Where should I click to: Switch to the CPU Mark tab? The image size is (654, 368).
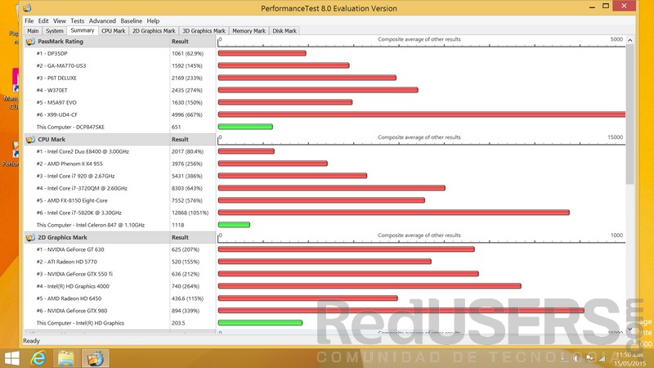tap(114, 31)
